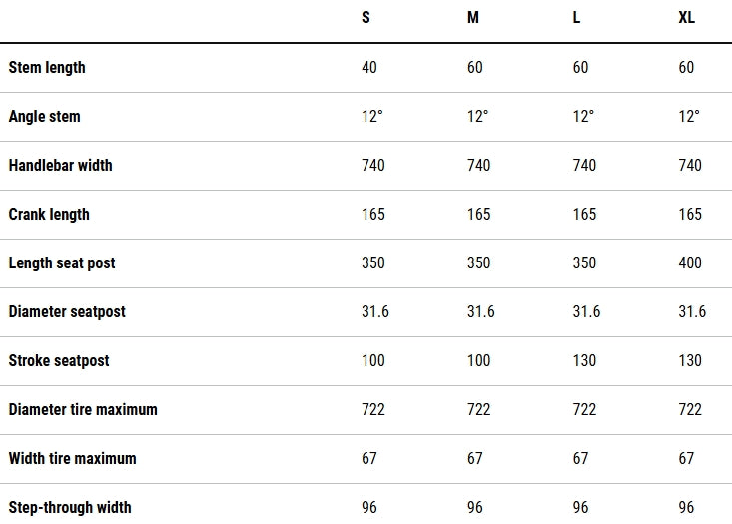Select the Angle stem row label

coord(45,117)
